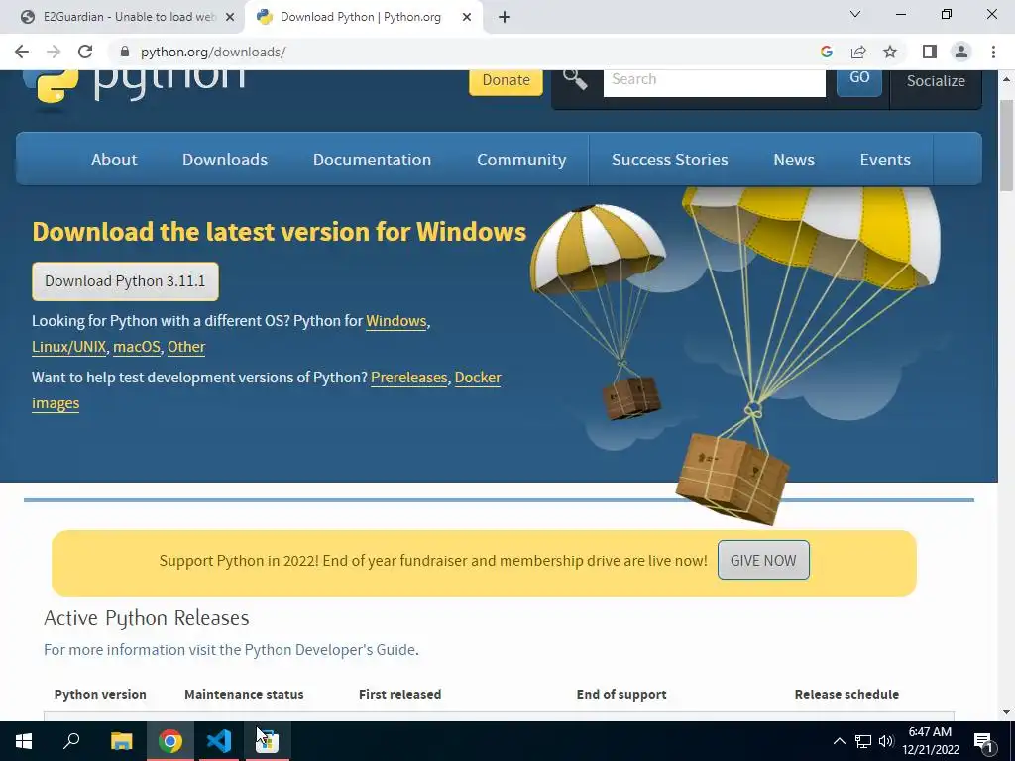The height and width of the screenshot is (761, 1015).
Task: Click the Maintenance status column header
Action: pyautogui.click(x=244, y=695)
